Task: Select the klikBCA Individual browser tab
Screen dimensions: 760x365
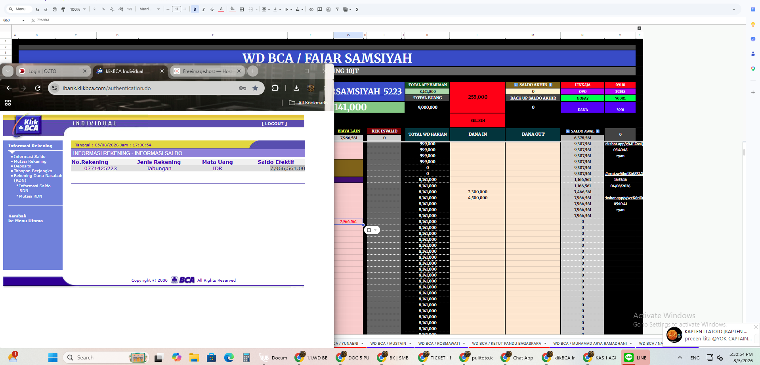Action: [130, 71]
